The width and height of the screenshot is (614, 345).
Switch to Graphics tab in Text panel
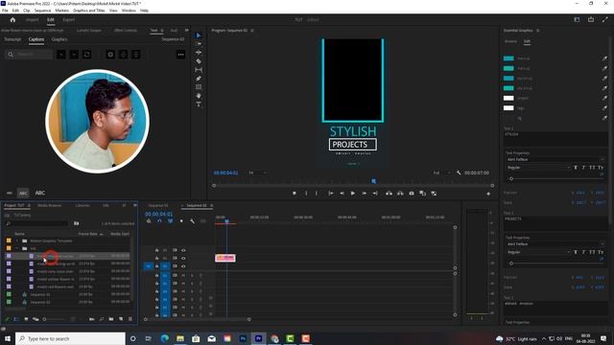59,39
